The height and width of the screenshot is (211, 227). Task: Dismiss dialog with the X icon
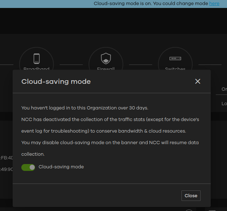[198, 81]
